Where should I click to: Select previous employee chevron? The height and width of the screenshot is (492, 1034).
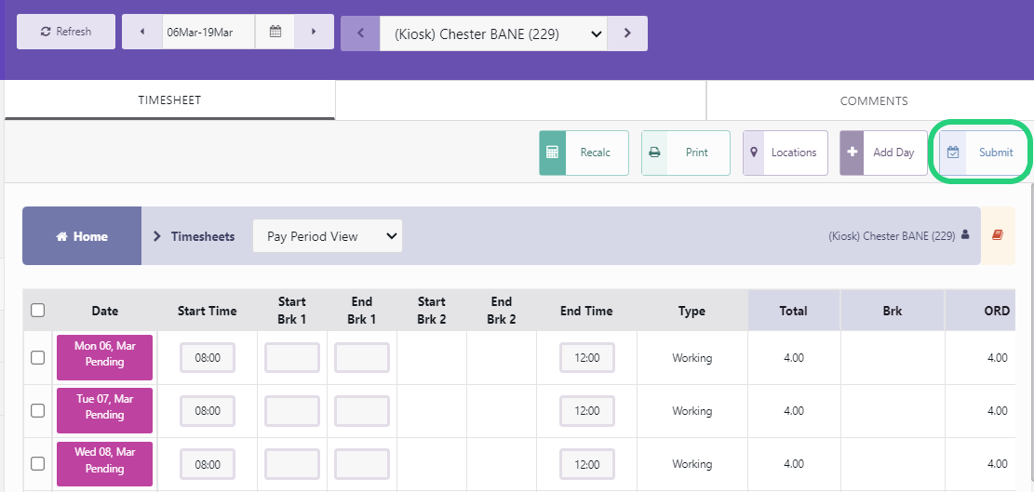pyautogui.click(x=360, y=33)
